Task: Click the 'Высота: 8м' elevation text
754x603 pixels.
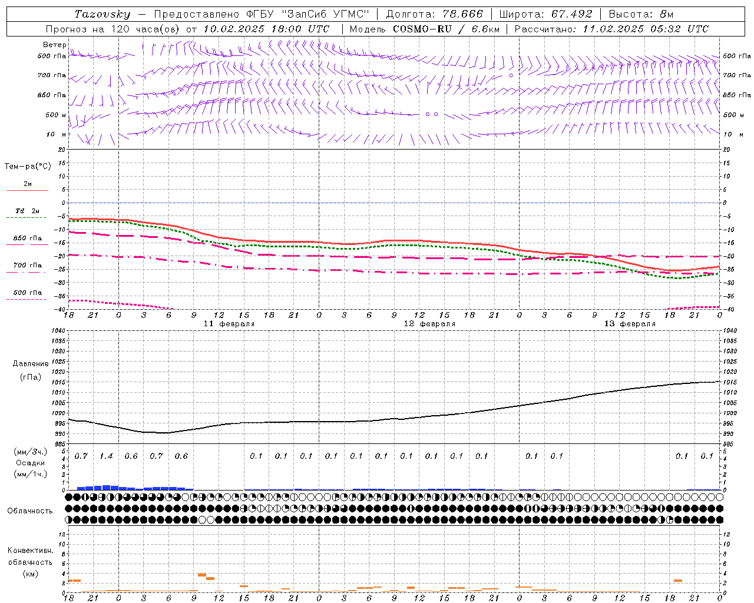Action: [x=640, y=14]
